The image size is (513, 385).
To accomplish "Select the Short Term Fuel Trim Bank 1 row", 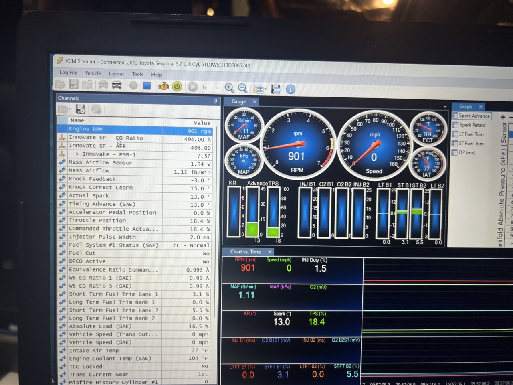I will pyautogui.click(x=135, y=294).
